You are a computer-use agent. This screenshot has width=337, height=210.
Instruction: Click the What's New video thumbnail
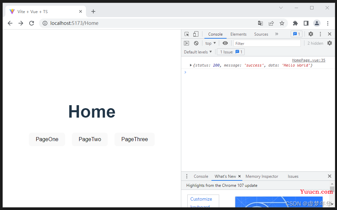click(x=279, y=202)
